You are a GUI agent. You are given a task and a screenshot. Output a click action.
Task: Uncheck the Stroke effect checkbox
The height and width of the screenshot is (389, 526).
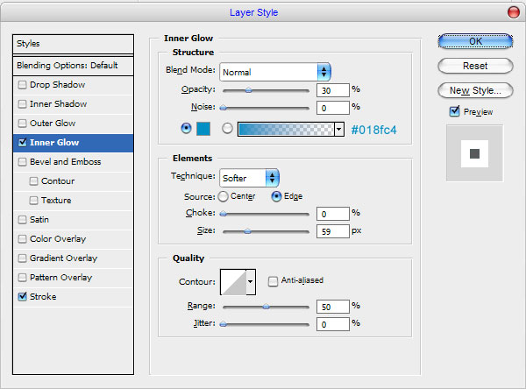point(22,297)
